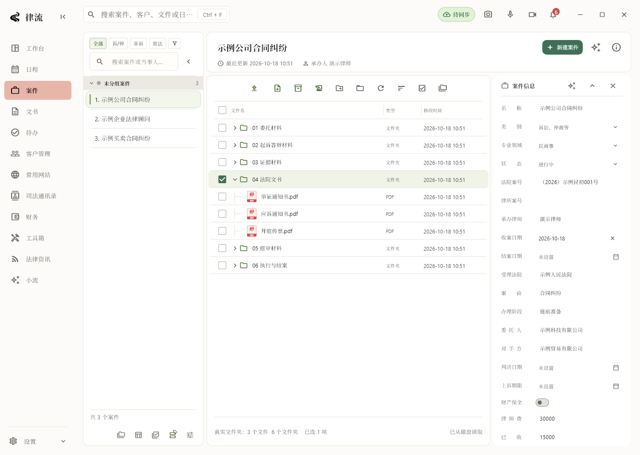Viewport: 640px width, 455px height.
Task: Open 日程 in the sidebar
Action: (x=38, y=69)
